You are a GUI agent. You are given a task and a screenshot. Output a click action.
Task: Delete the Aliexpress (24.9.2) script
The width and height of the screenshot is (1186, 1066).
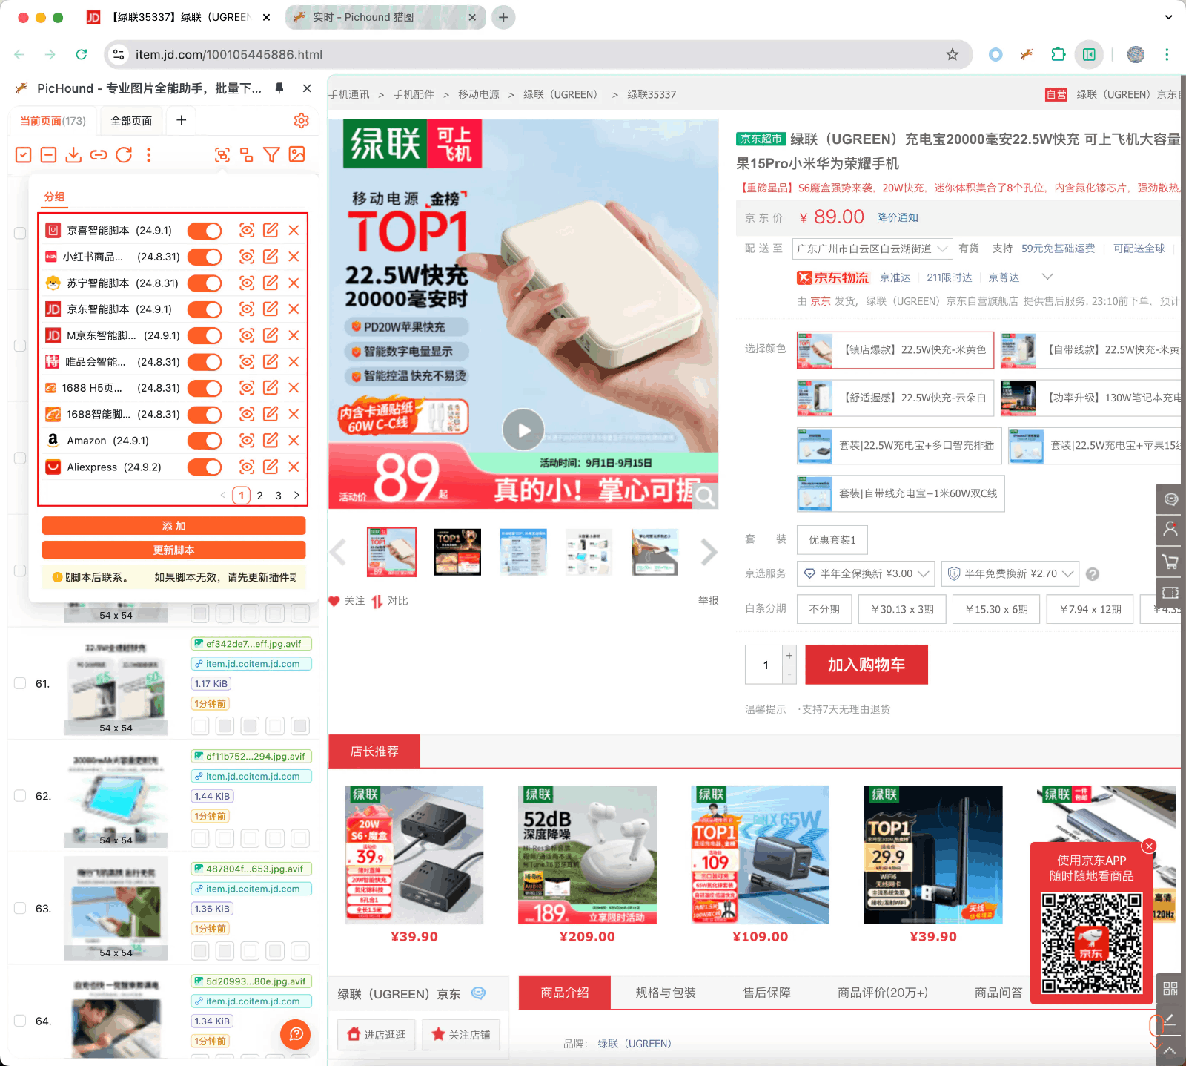pyautogui.click(x=294, y=467)
